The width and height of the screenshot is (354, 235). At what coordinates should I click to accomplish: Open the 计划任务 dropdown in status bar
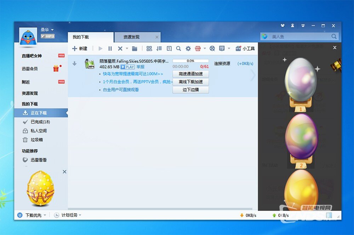pos(68,215)
